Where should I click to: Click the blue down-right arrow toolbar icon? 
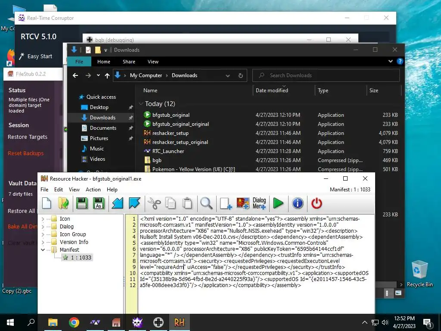coord(134,203)
